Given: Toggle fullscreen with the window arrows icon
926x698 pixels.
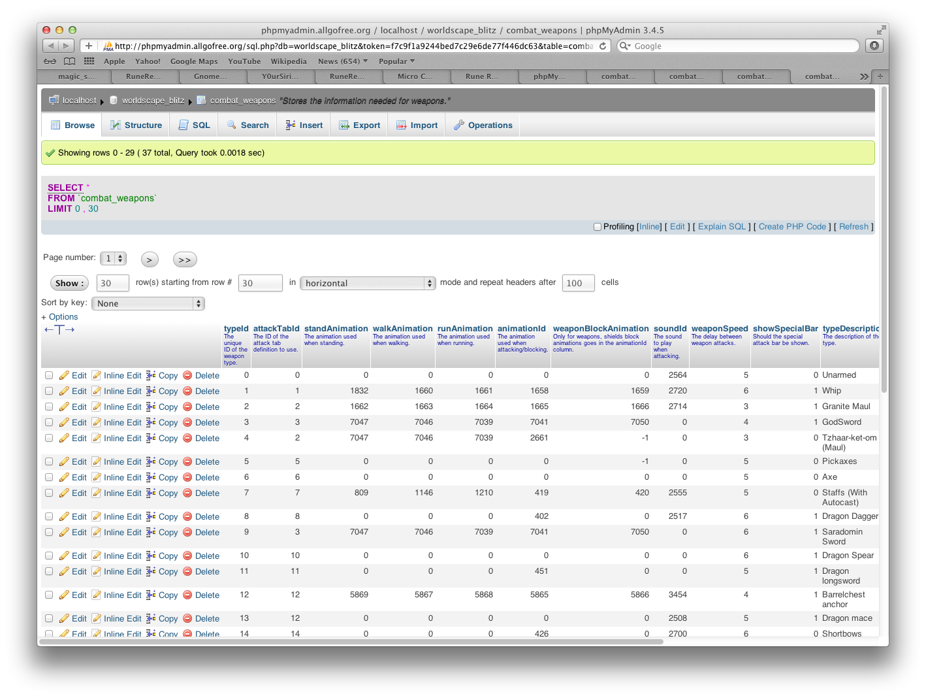Looking at the screenshot, I should pyautogui.click(x=881, y=30).
